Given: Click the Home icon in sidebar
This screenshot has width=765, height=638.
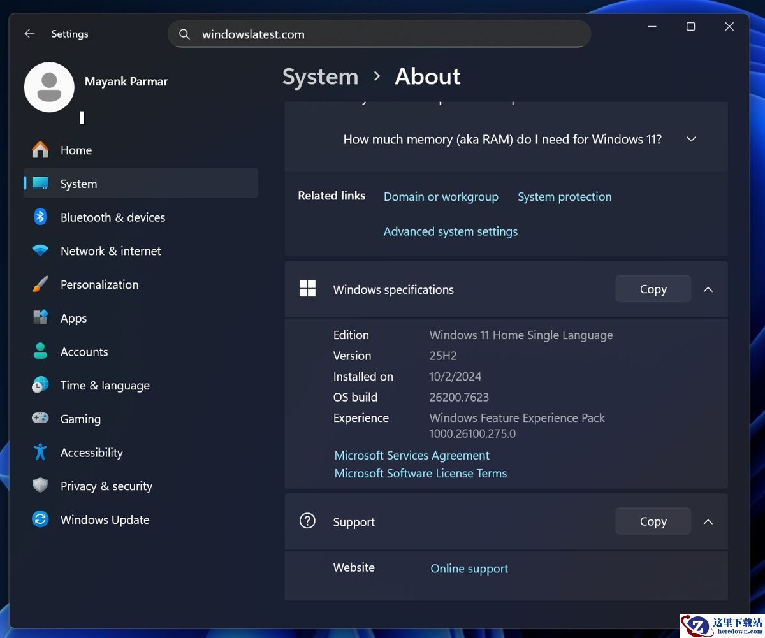Looking at the screenshot, I should [x=40, y=150].
